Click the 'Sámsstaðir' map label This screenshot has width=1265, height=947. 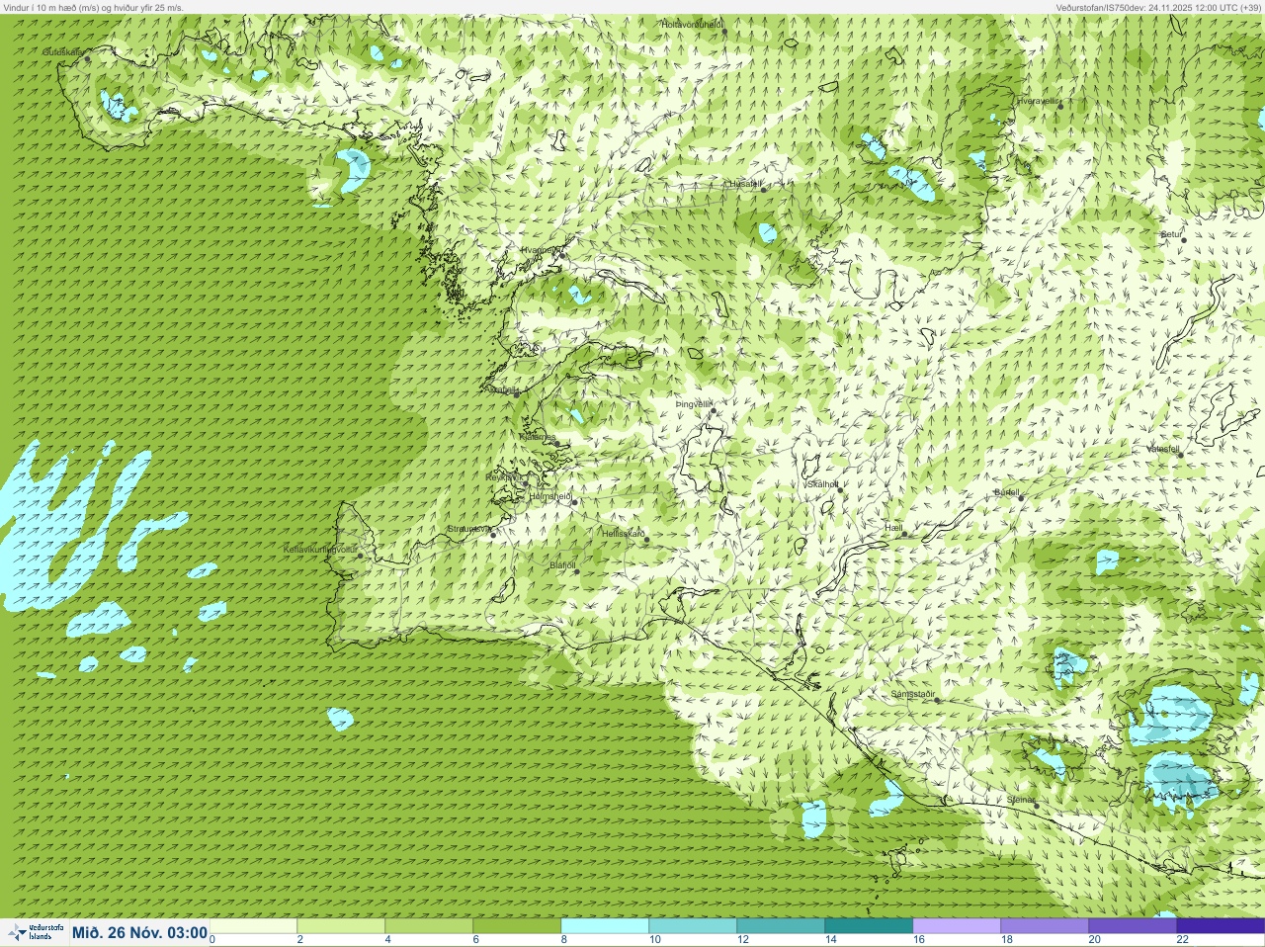click(x=912, y=694)
